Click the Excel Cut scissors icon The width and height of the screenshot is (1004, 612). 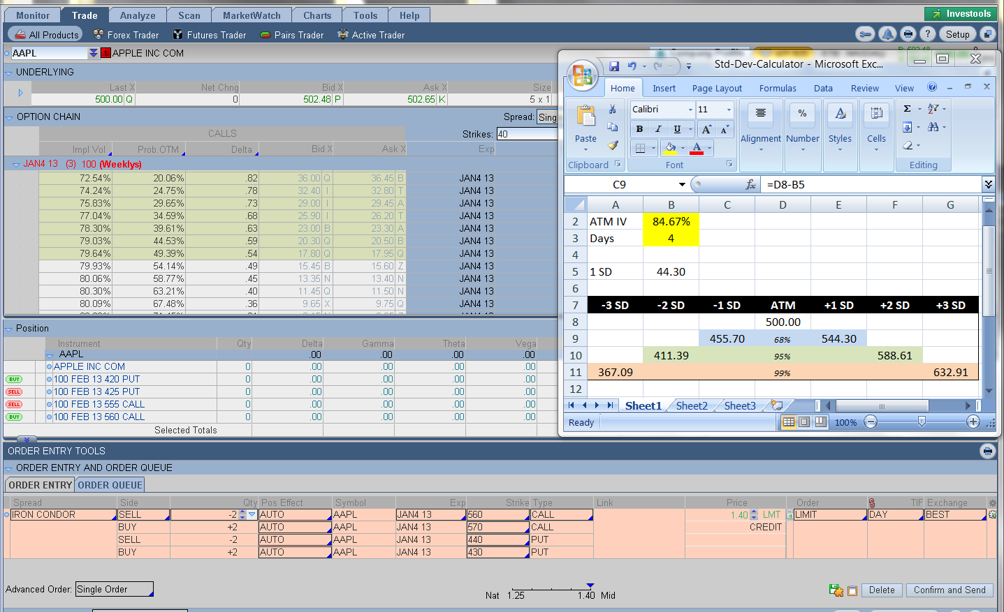(613, 109)
